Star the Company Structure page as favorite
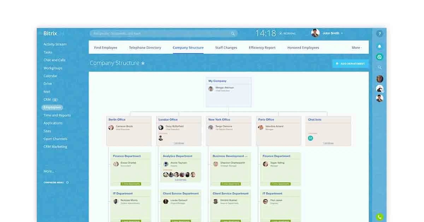424x222 pixels. point(143,63)
